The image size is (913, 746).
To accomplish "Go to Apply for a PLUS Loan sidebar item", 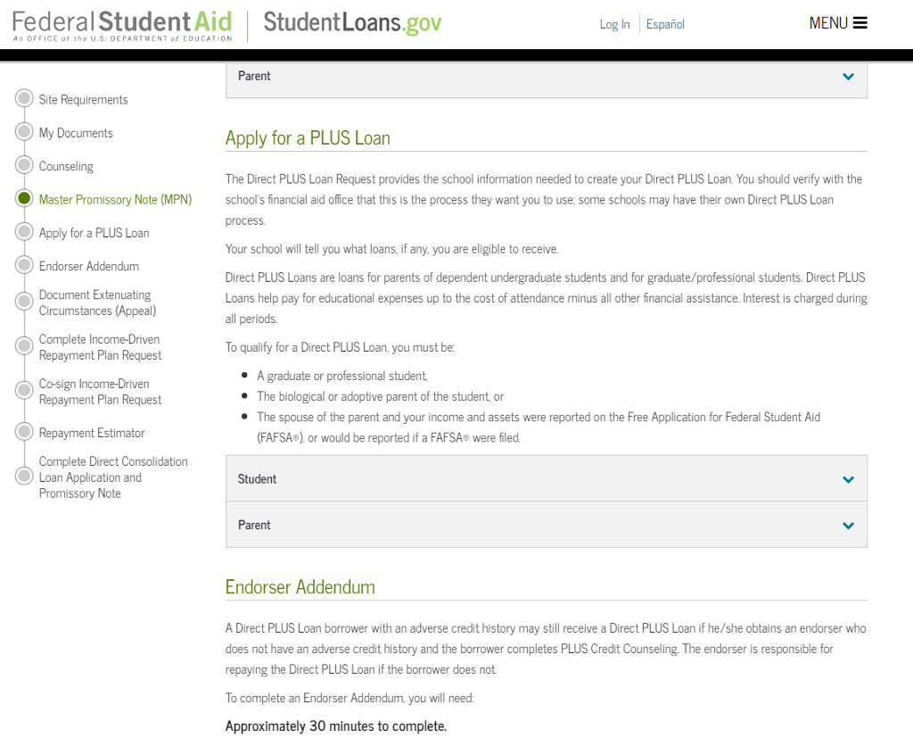I will pyautogui.click(x=94, y=233).
